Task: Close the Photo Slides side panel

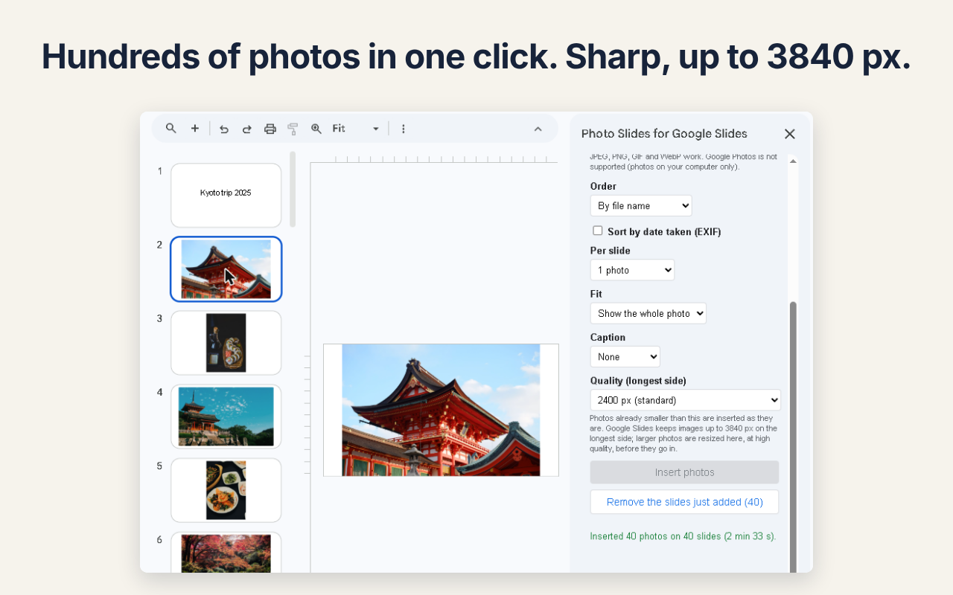Action: coord(790,134)
